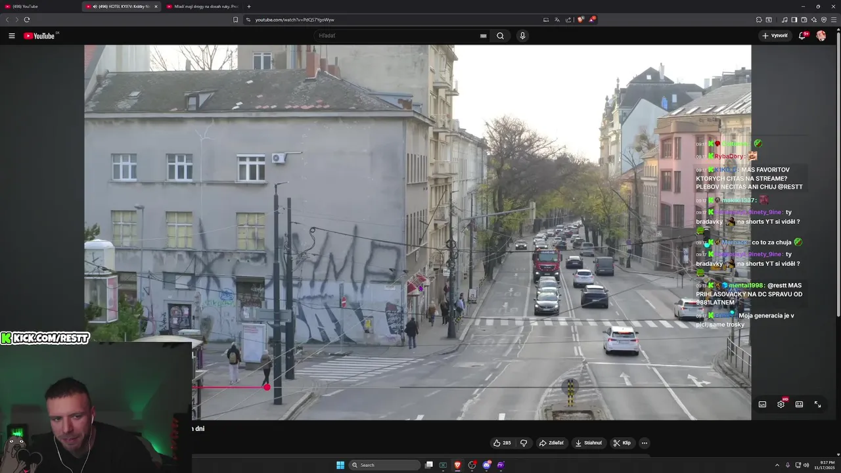Open the browser main menu
This screenshot has height=473, width=841.
[x=834, y=20]
